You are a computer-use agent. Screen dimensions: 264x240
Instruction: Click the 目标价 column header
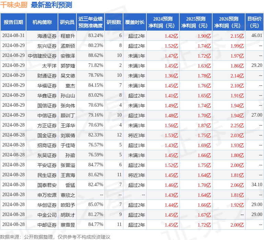[x=254, y=22]
